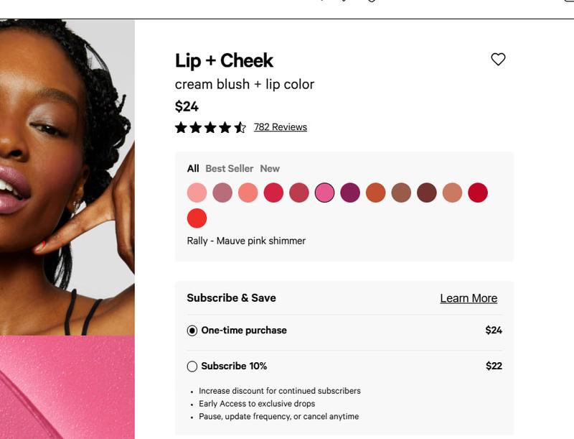Choose the first light pink shade swatch
Screen dimensions: 574x439
coord(197,193)
